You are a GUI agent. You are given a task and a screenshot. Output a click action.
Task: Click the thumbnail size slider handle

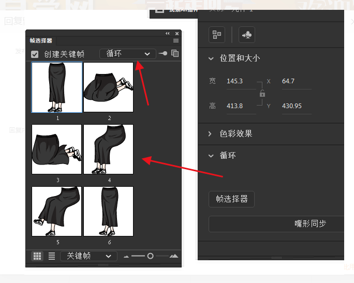(150, 256)
